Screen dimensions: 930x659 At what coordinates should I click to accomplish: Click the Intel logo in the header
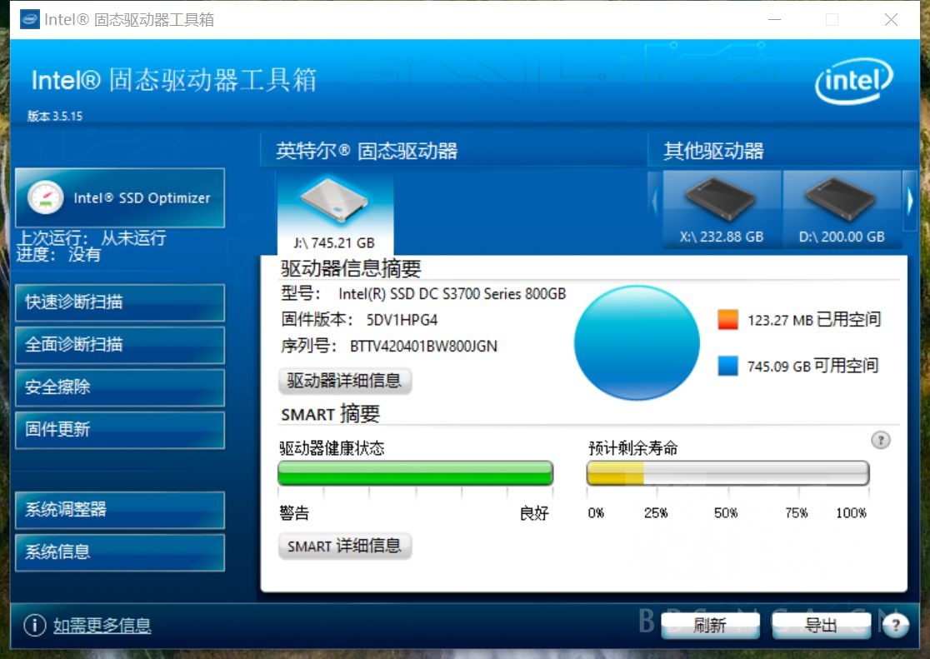click(x=855, y=80)
